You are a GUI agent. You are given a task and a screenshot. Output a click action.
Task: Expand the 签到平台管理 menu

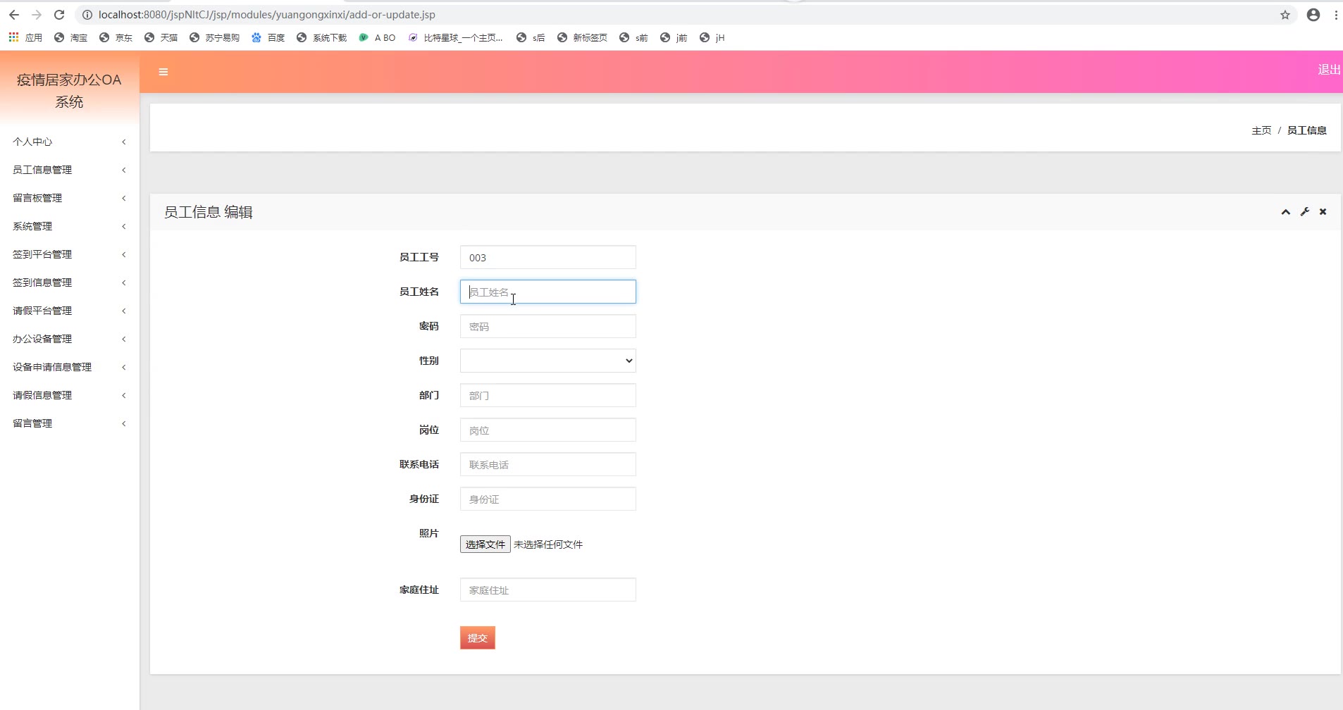pos(69,254)
